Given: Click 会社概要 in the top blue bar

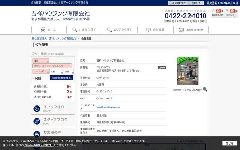Looking at the screenshot, I should (x=36, y=3).
